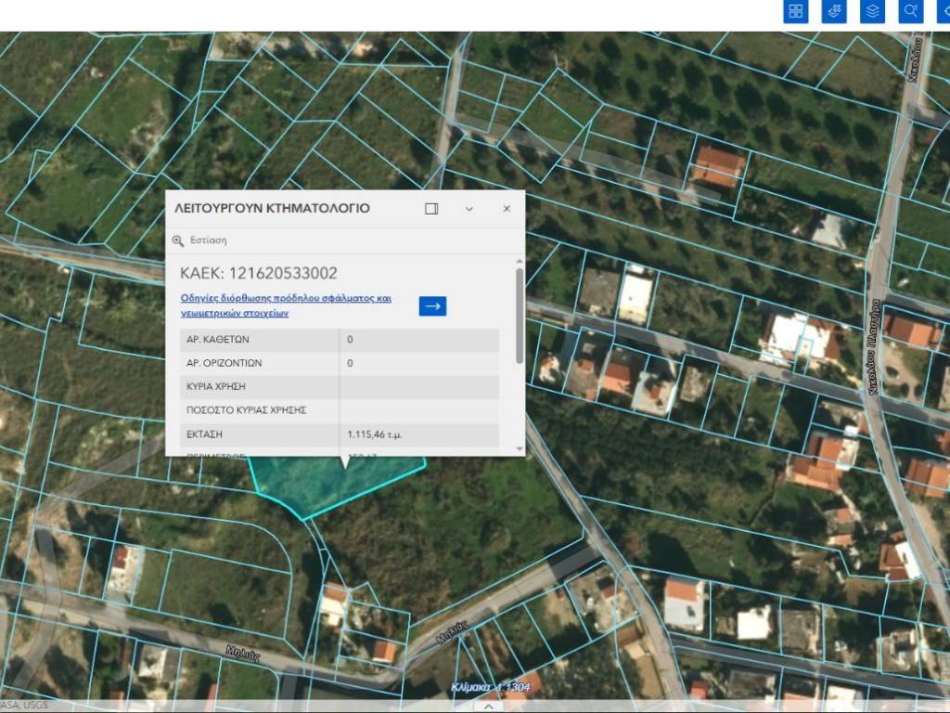Click the Εστίαση zoom-to magnifier icon
950x713 pixels.
[178, 240]
